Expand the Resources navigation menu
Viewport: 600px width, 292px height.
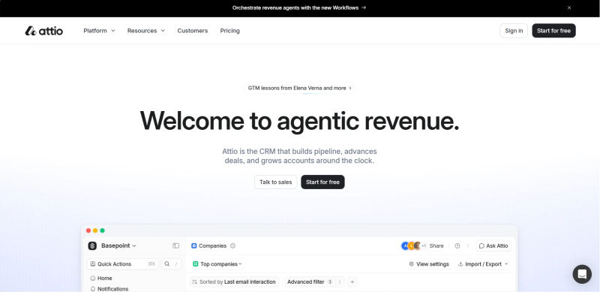click(x=145, y=31)
